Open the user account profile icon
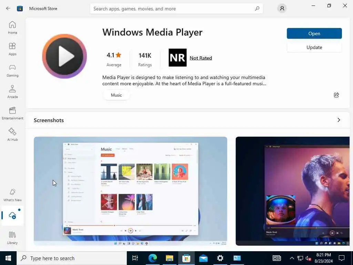This screenshot has width=353, height=265. click(282, 9)
